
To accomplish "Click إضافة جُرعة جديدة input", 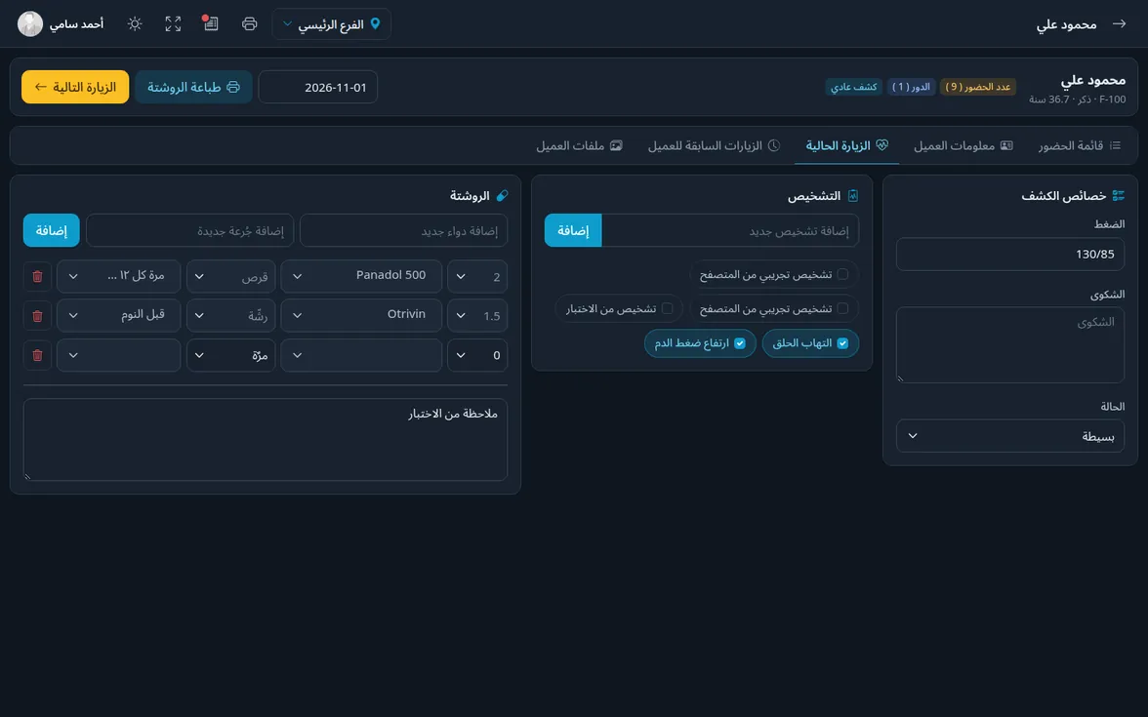I will tap(190, 230).
